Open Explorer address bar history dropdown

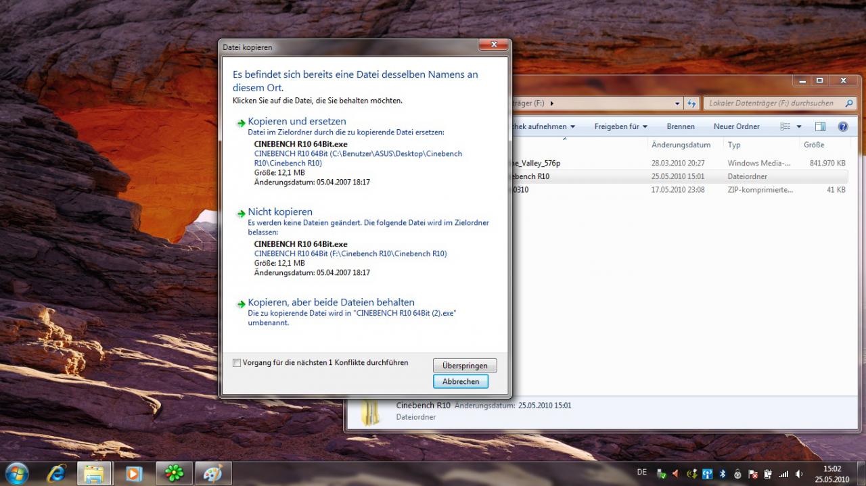[677, 103]
